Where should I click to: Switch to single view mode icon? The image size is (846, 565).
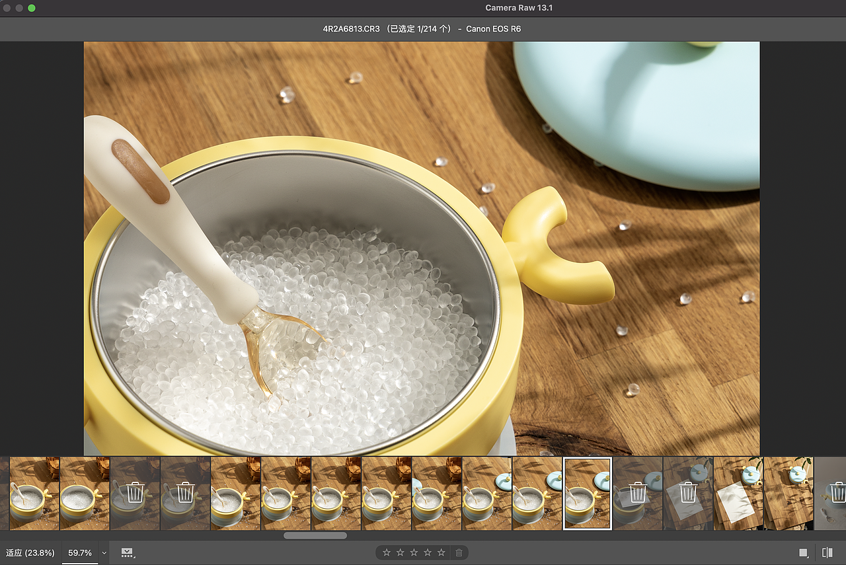click(x=804, y=552)
